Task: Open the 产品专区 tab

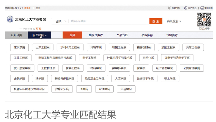Action: pos(122,35)
